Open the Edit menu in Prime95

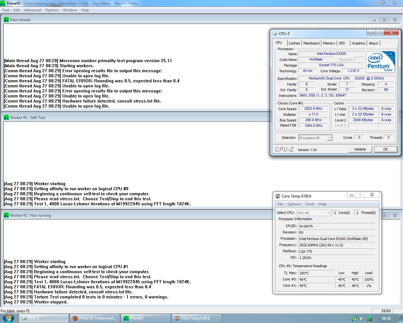[17, 10]
